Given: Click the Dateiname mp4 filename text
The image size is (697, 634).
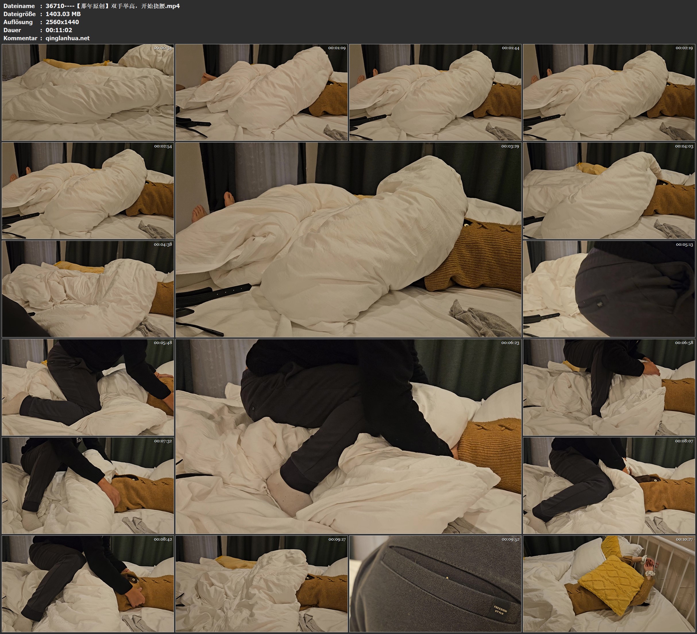Looking at the screenshot, I should pyautogui.click(x=112, y=6).
